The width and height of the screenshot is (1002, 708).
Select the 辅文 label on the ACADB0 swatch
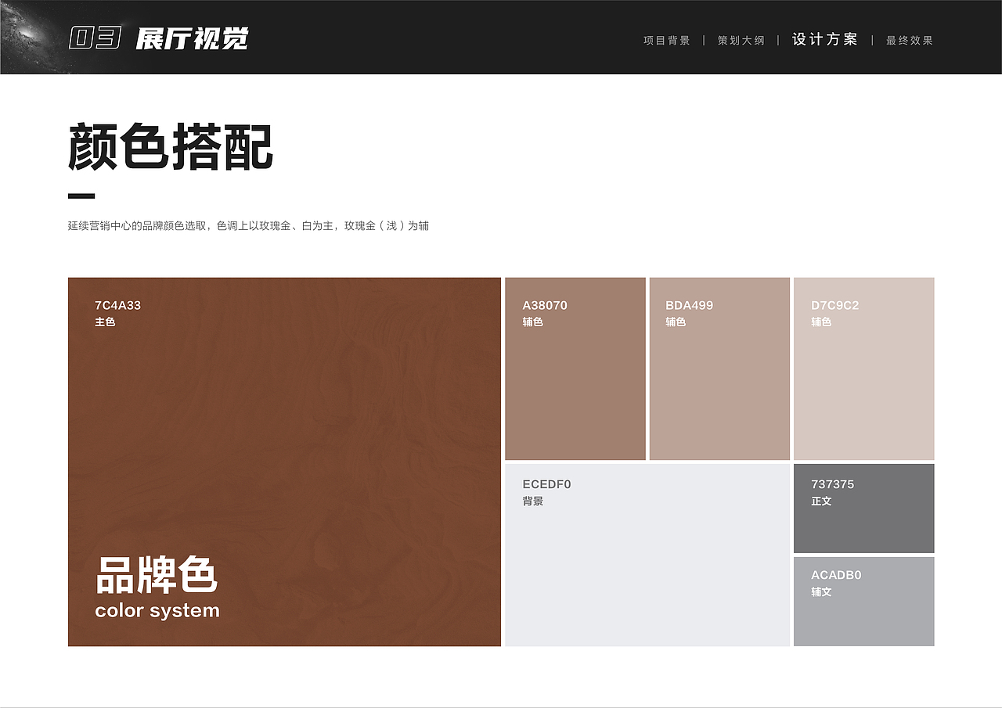click(x=822, y=592)
